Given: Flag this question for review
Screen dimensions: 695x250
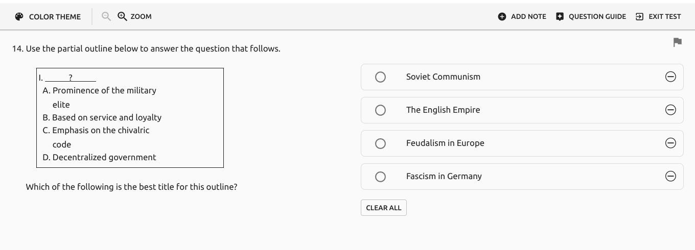Looking at the screenshot, I should (x=678, y=42).
